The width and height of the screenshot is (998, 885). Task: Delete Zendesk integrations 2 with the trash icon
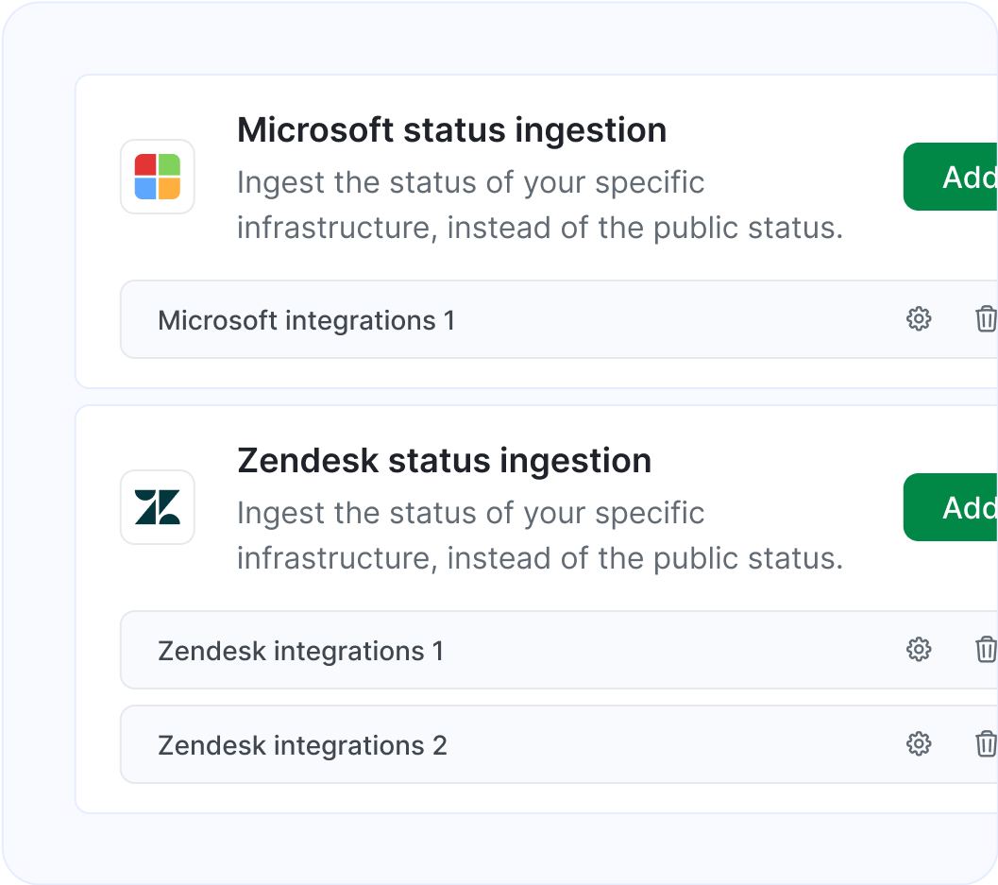click(986, 744)
